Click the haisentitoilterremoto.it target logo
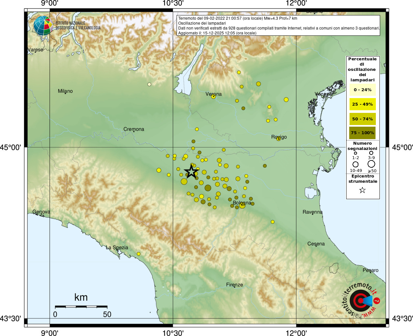The height and width of the screenshot is (336, 413). pyautogui.click(x=361, y=300)
